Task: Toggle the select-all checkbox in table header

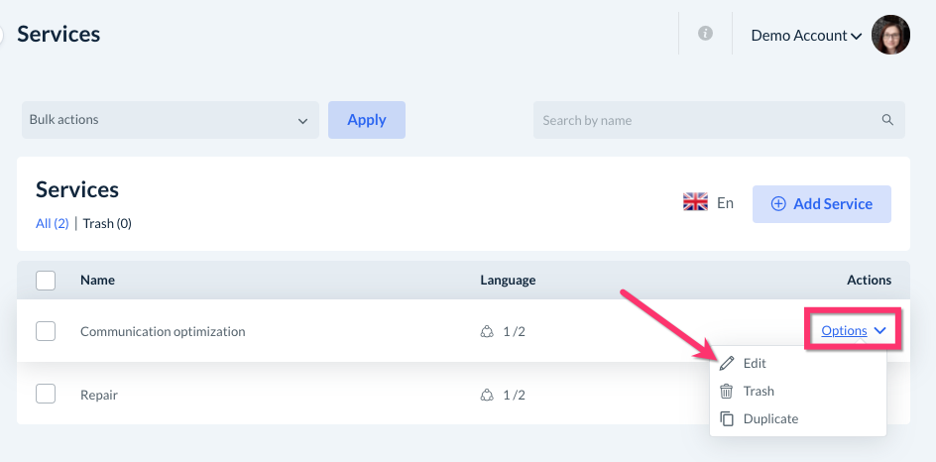Action: click(46, 281)
